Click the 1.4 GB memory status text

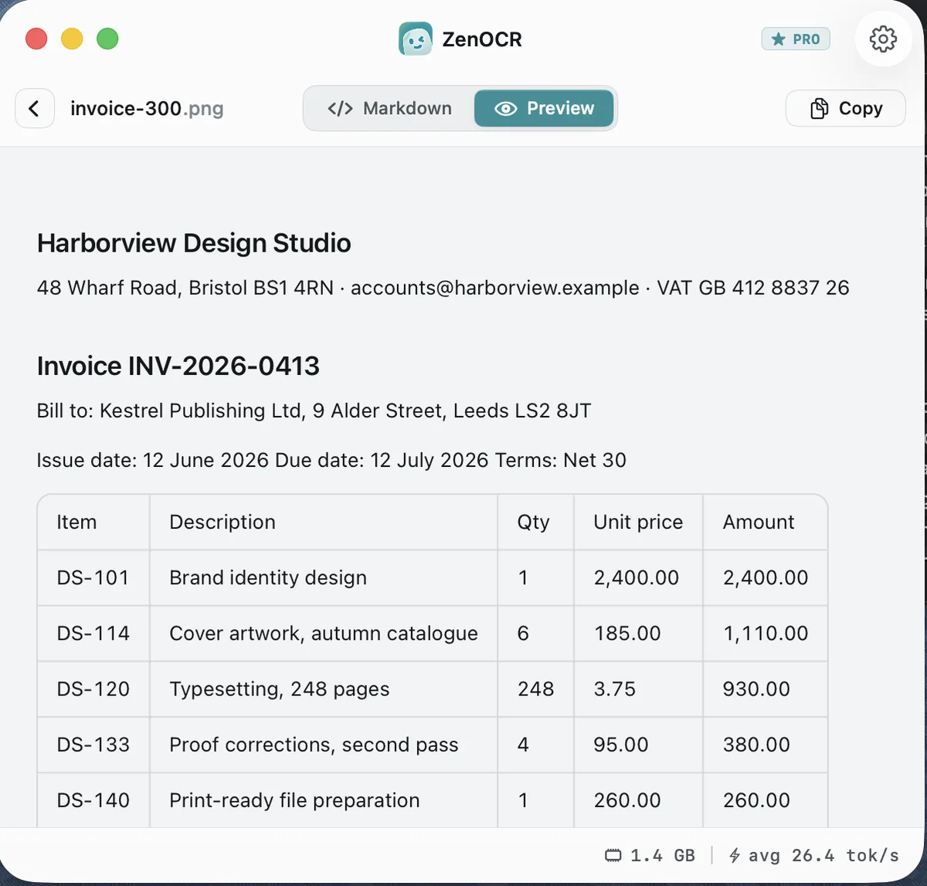pos(663,855)
